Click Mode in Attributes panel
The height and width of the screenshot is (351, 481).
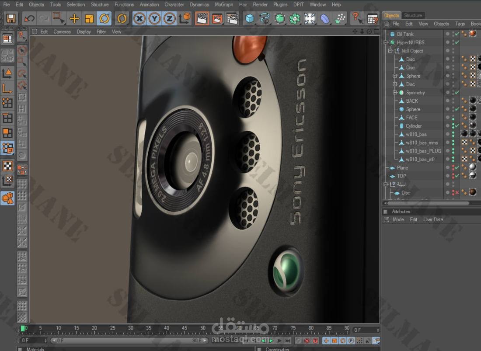click(398, 219)
